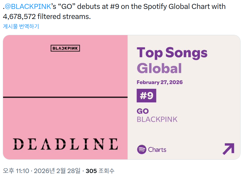Click the Charts label beside Spotify logo
The image size is (245, 175).
(x=157, y=150)
